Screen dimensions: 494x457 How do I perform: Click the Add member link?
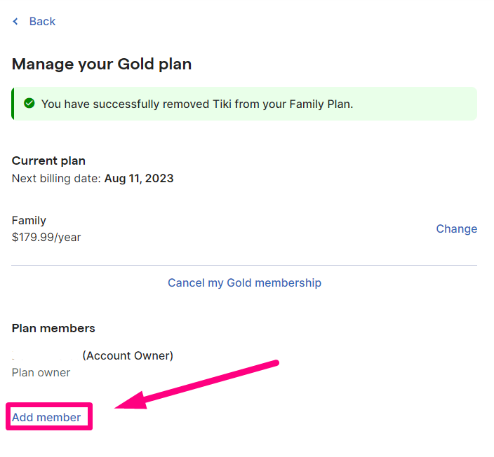pos(46,417)
